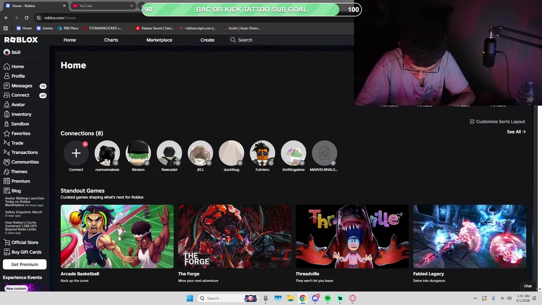Go back with the browser back arrow
The height and width of the screenshot is (305, 542).
6,18
